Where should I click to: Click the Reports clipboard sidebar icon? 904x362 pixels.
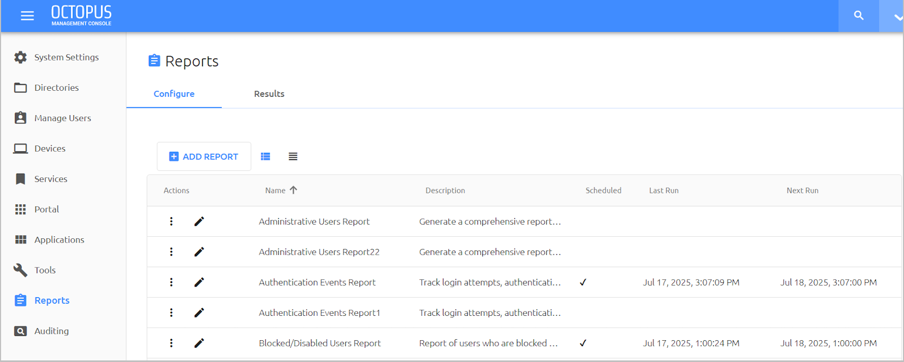(20, 300)
